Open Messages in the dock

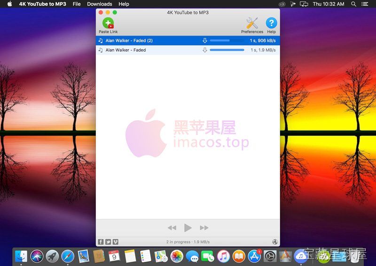pos(192,256)
